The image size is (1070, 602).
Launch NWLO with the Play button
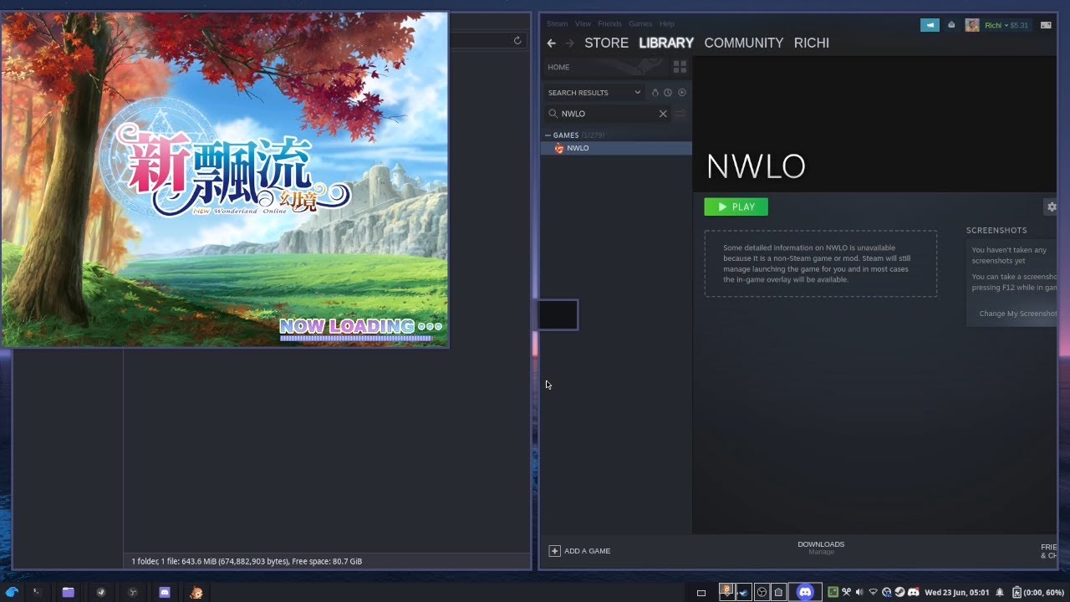[x=736, y=207]
